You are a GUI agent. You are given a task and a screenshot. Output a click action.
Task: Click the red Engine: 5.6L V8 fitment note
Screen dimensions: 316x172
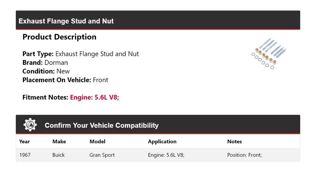point(94,97)
